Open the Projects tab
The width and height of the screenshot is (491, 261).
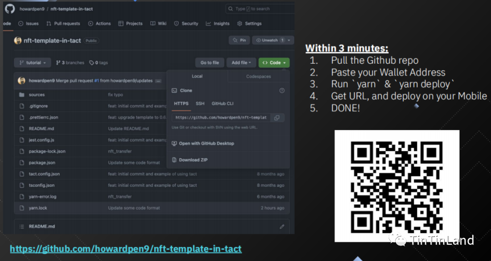(x=130, y=24)
